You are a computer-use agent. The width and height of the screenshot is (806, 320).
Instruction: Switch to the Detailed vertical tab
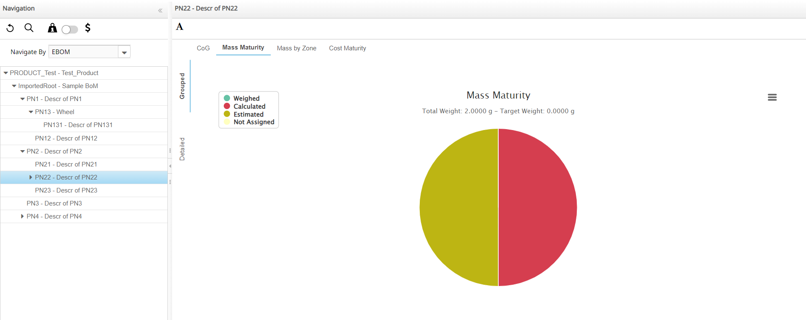pos(182,149)
